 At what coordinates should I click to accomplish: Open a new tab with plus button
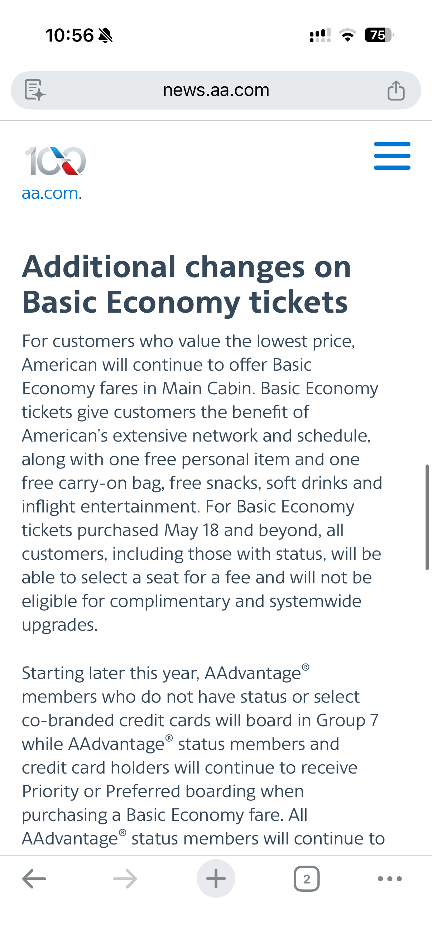(216, 878)
